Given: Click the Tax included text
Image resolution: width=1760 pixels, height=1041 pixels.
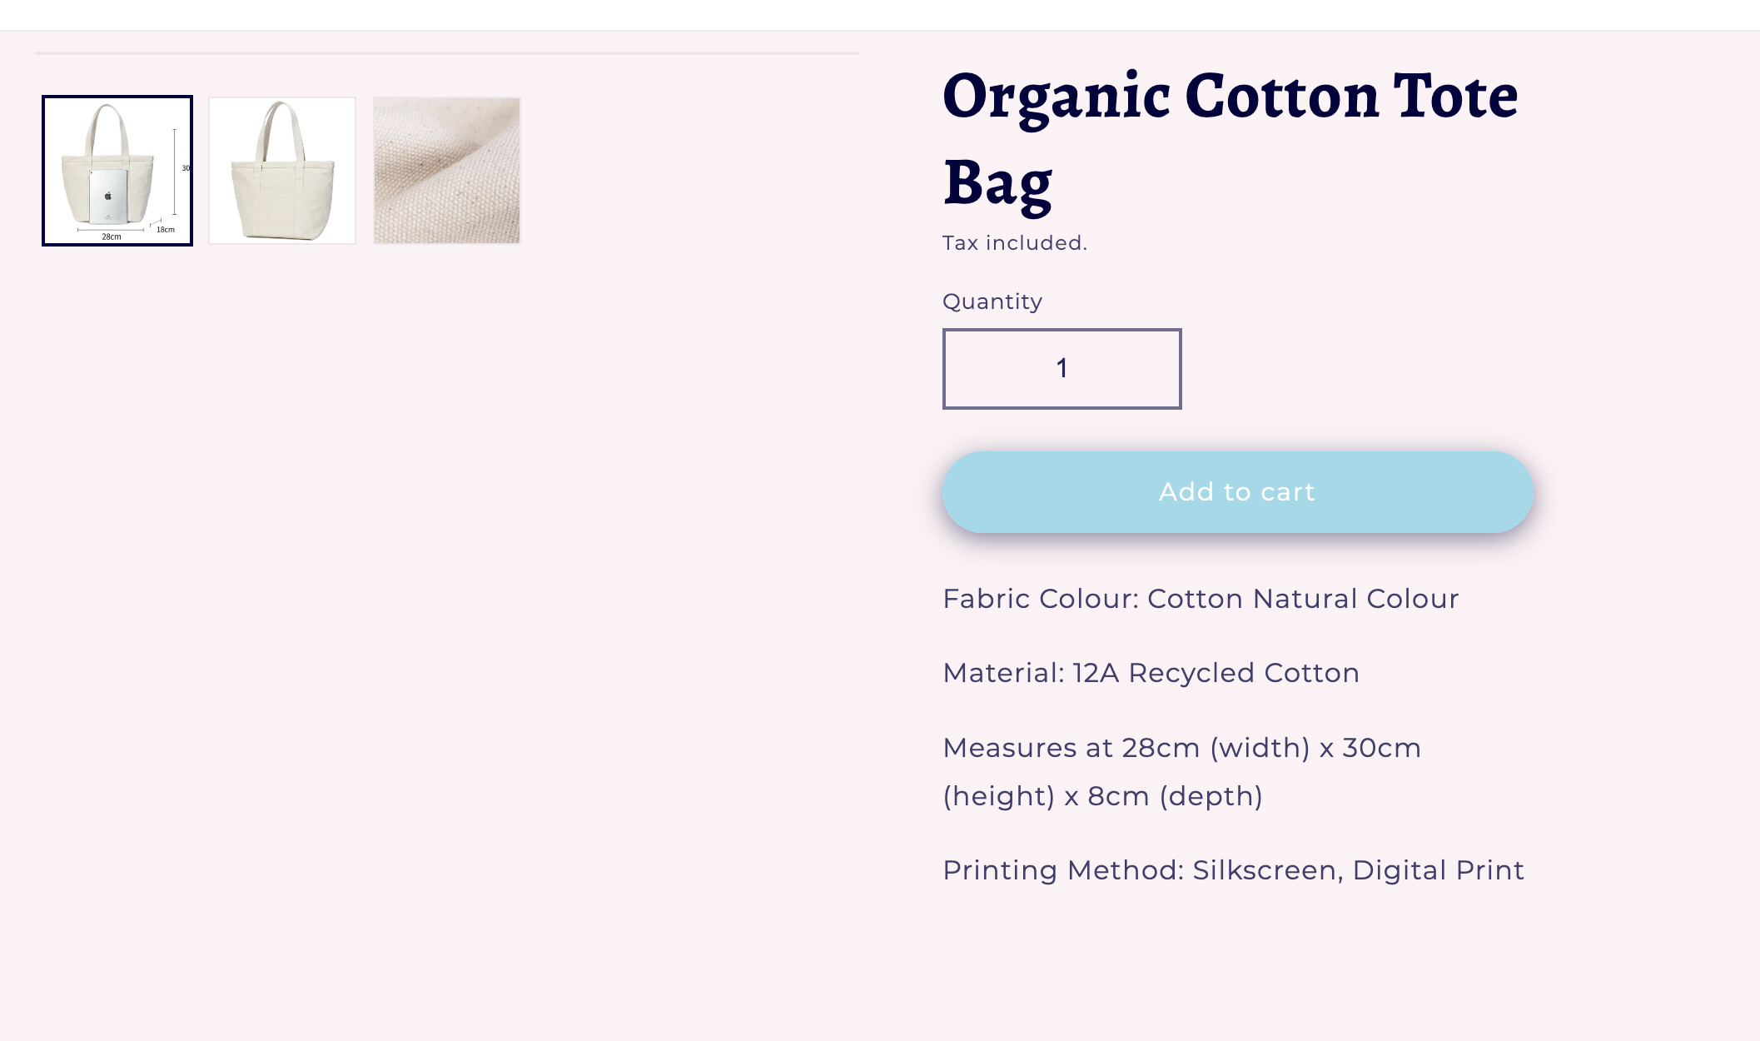Looking at the screenshot, I should (1014, 243).
